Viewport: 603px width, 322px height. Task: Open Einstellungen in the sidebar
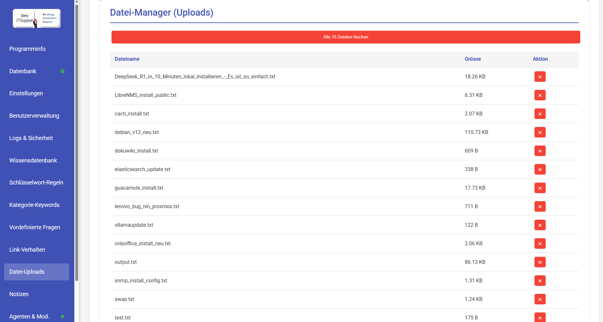point(26,93)
